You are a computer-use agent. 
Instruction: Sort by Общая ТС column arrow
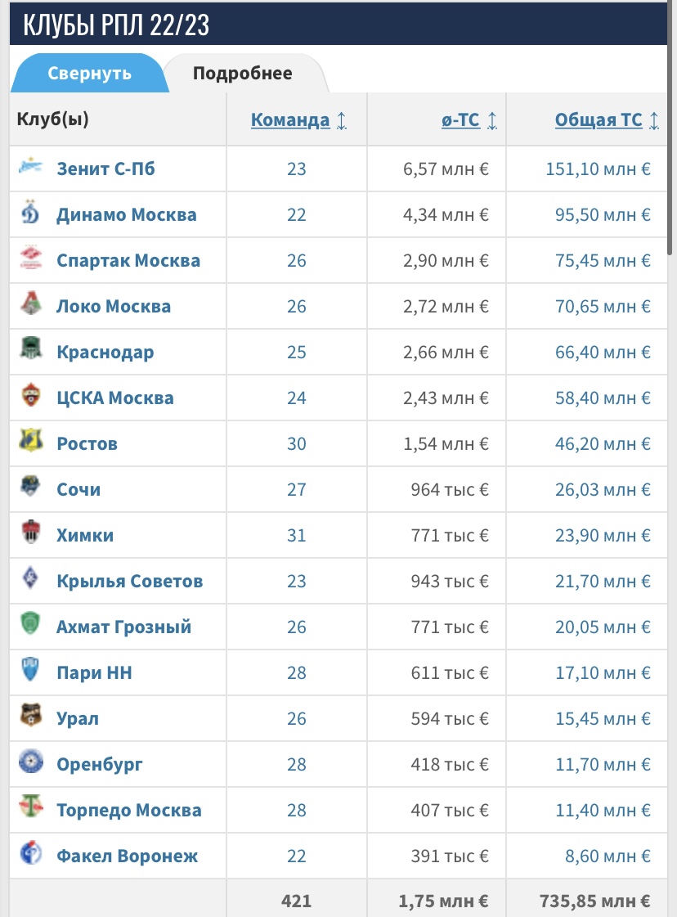[654, 120]
